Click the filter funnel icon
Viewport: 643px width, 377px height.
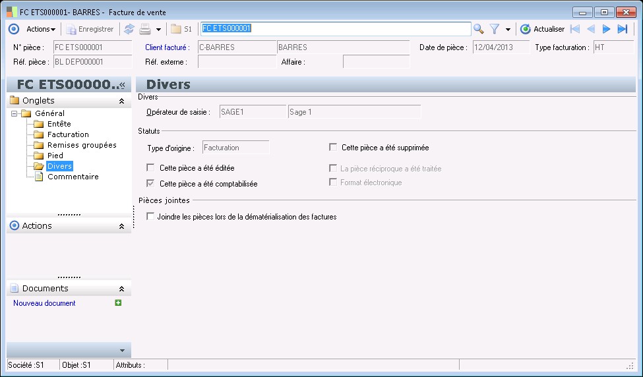click(x=494, y=29)
